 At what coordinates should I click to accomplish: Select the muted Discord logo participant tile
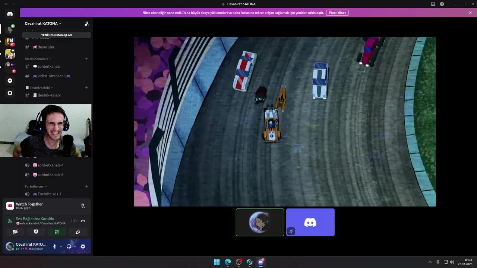[x=310, y=222]
